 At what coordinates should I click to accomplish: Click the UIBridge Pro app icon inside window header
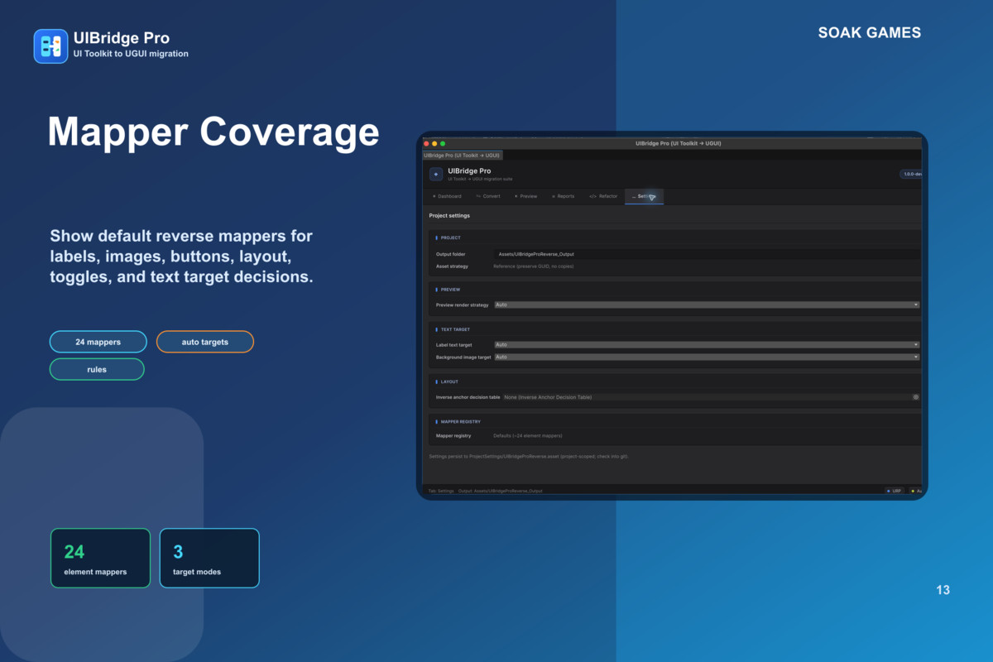[x=436, y=174]
